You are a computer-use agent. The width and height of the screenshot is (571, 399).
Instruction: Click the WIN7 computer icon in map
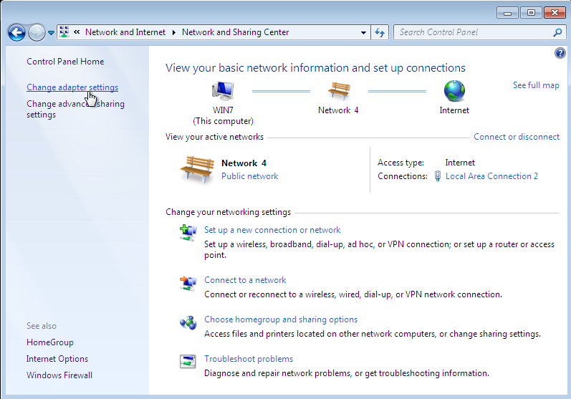223,91
